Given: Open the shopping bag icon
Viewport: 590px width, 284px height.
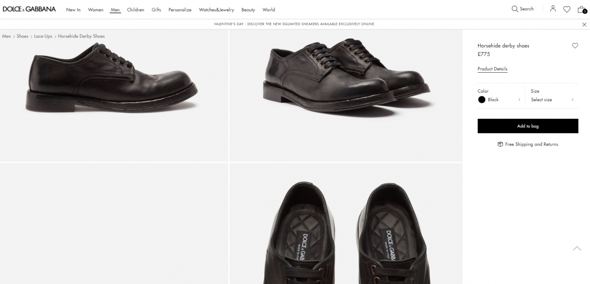Looking at the screenshot, I should (582, 9).
